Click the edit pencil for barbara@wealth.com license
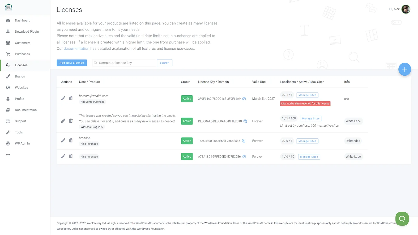 point(63,98)
